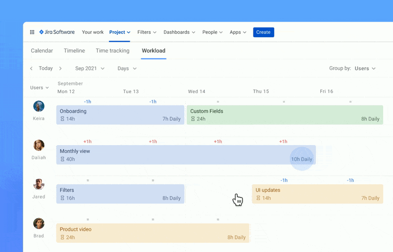Open the Dashboards menu

tap(179, 32)
